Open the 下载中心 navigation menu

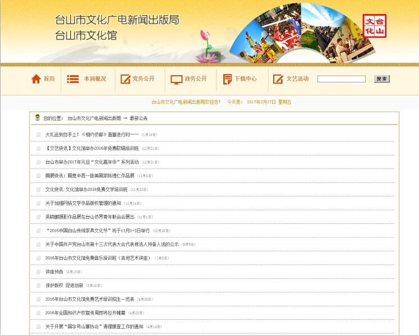point(245,79)
